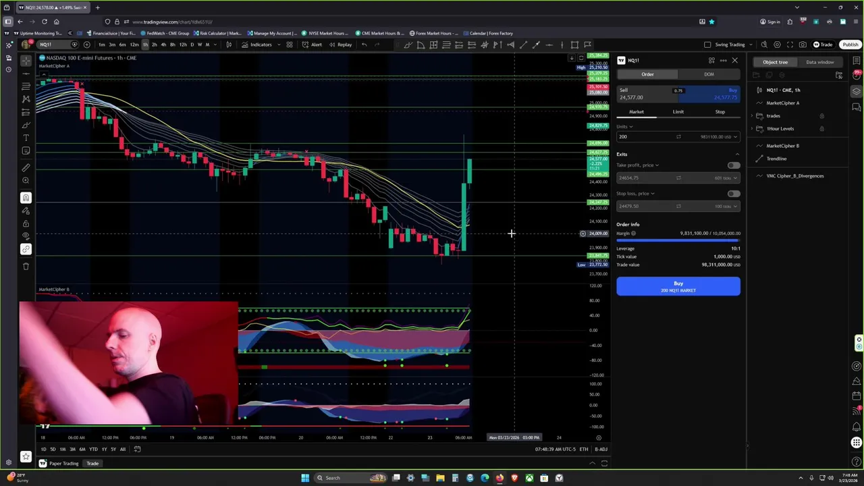The height and width of the screenshot is (486, 864).
Task: Select the ruler measure tool
Action: [26, 167]
